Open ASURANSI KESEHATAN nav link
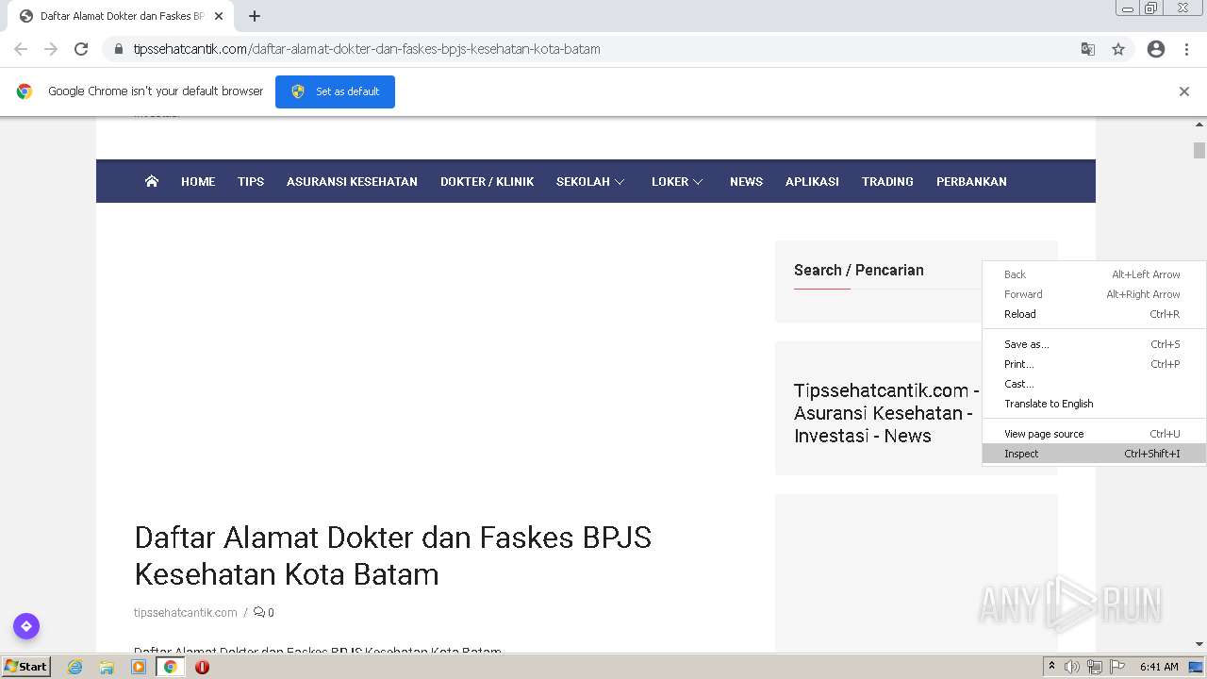This screenshot has height=679, width=1207. pos(352,181)
